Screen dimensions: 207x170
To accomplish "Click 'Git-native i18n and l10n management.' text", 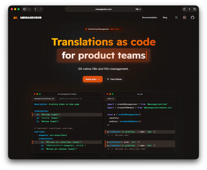I will (103, 69).
